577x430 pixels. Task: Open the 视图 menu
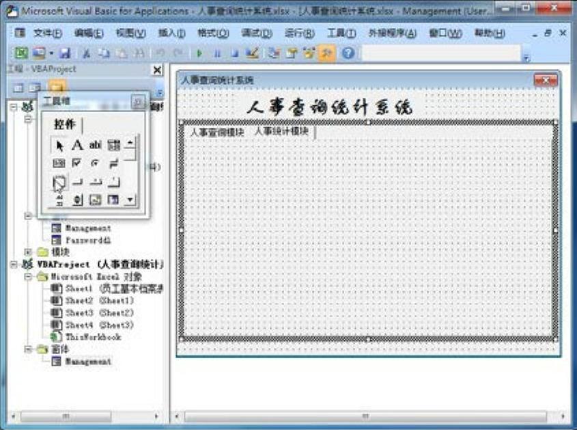coord(130,33)
